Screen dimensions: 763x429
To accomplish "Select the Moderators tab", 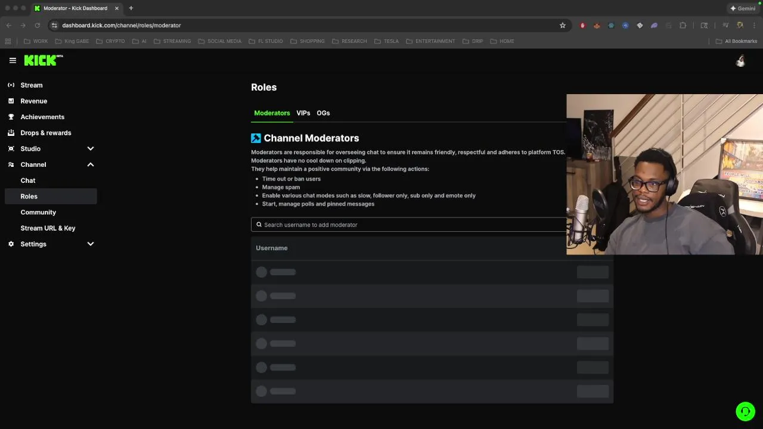I will pyautogui.click(x=272, y=113).
